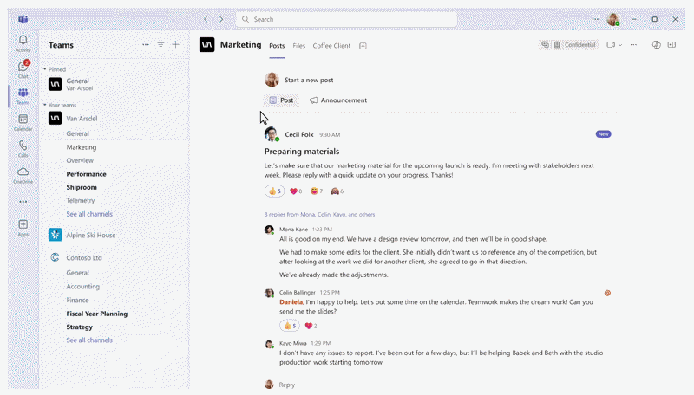Screen dimensions: 694x395
Task: Collapse the Your teams section
Action: (45, 105)
